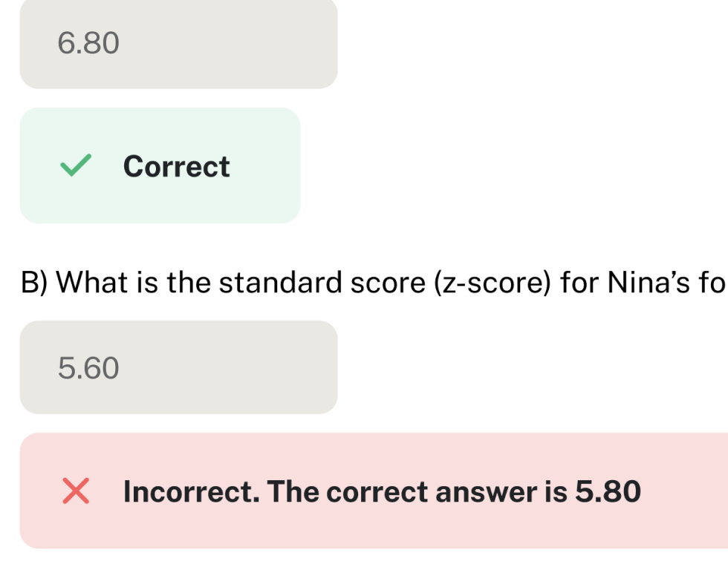Screen dimensions: 728x564
Task: Click the green checkmark icon
Action: click(x=76, y=165)
